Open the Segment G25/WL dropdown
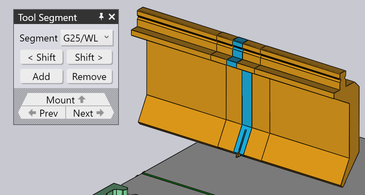Viewport: 365px width, 195px height. 87,38
